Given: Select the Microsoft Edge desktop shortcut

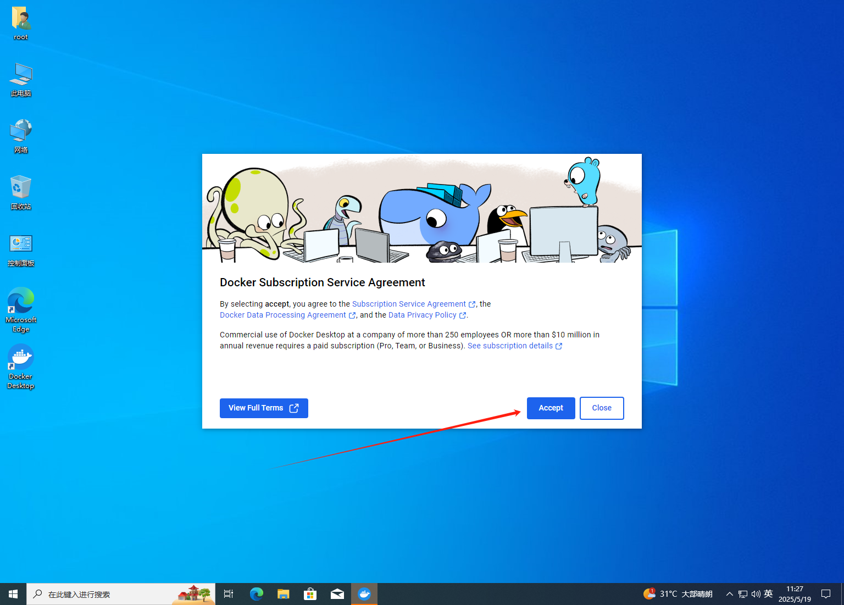Looking at the screenshot, I should click(21, 310).
